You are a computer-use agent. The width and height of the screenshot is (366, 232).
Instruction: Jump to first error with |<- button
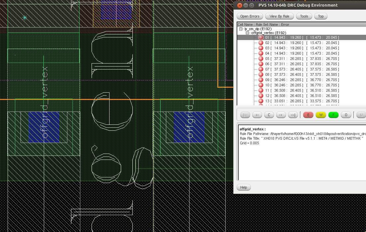pyautogui.click(x=245, y=115)
